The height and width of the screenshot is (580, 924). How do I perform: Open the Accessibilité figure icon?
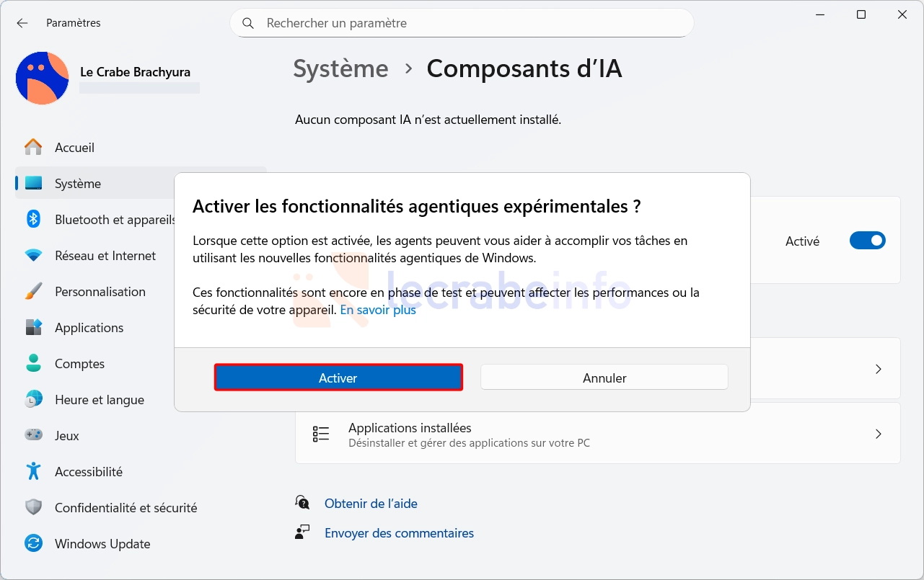33,472
